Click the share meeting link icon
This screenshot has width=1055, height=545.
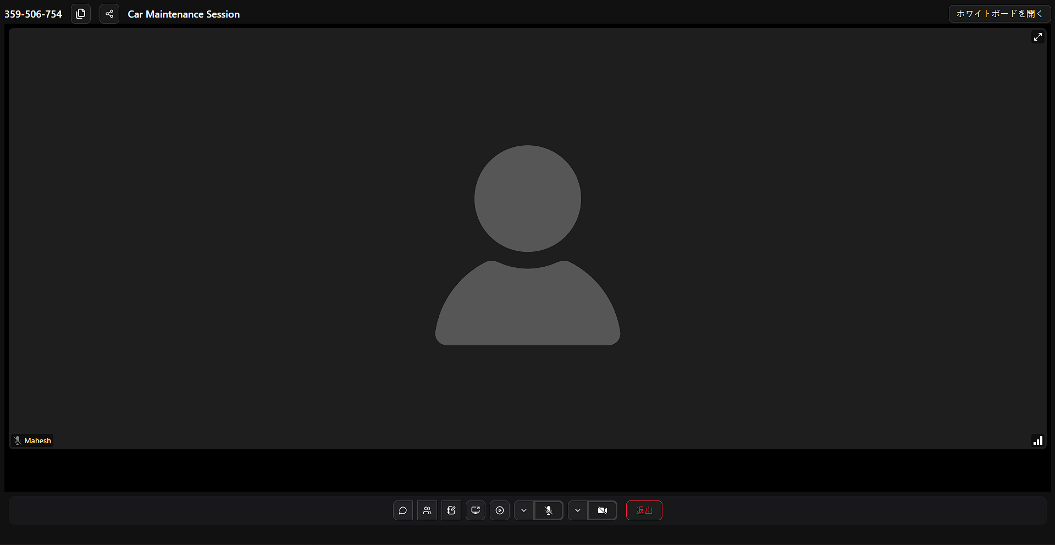click(109, 14)
